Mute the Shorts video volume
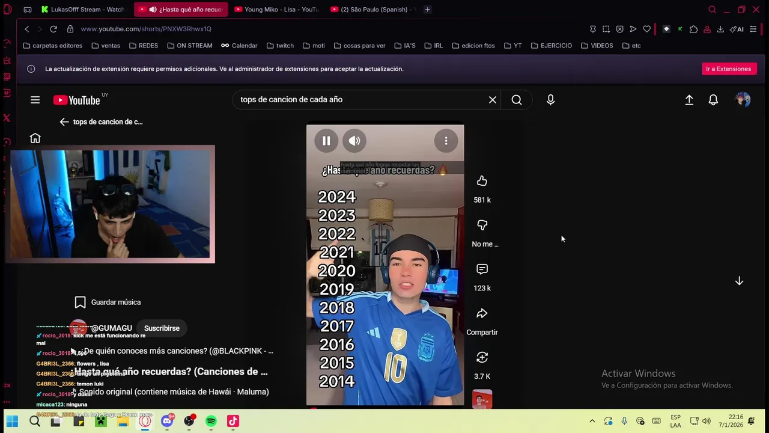769x433 pixels. pyautogui.click(x=354, y=141)
